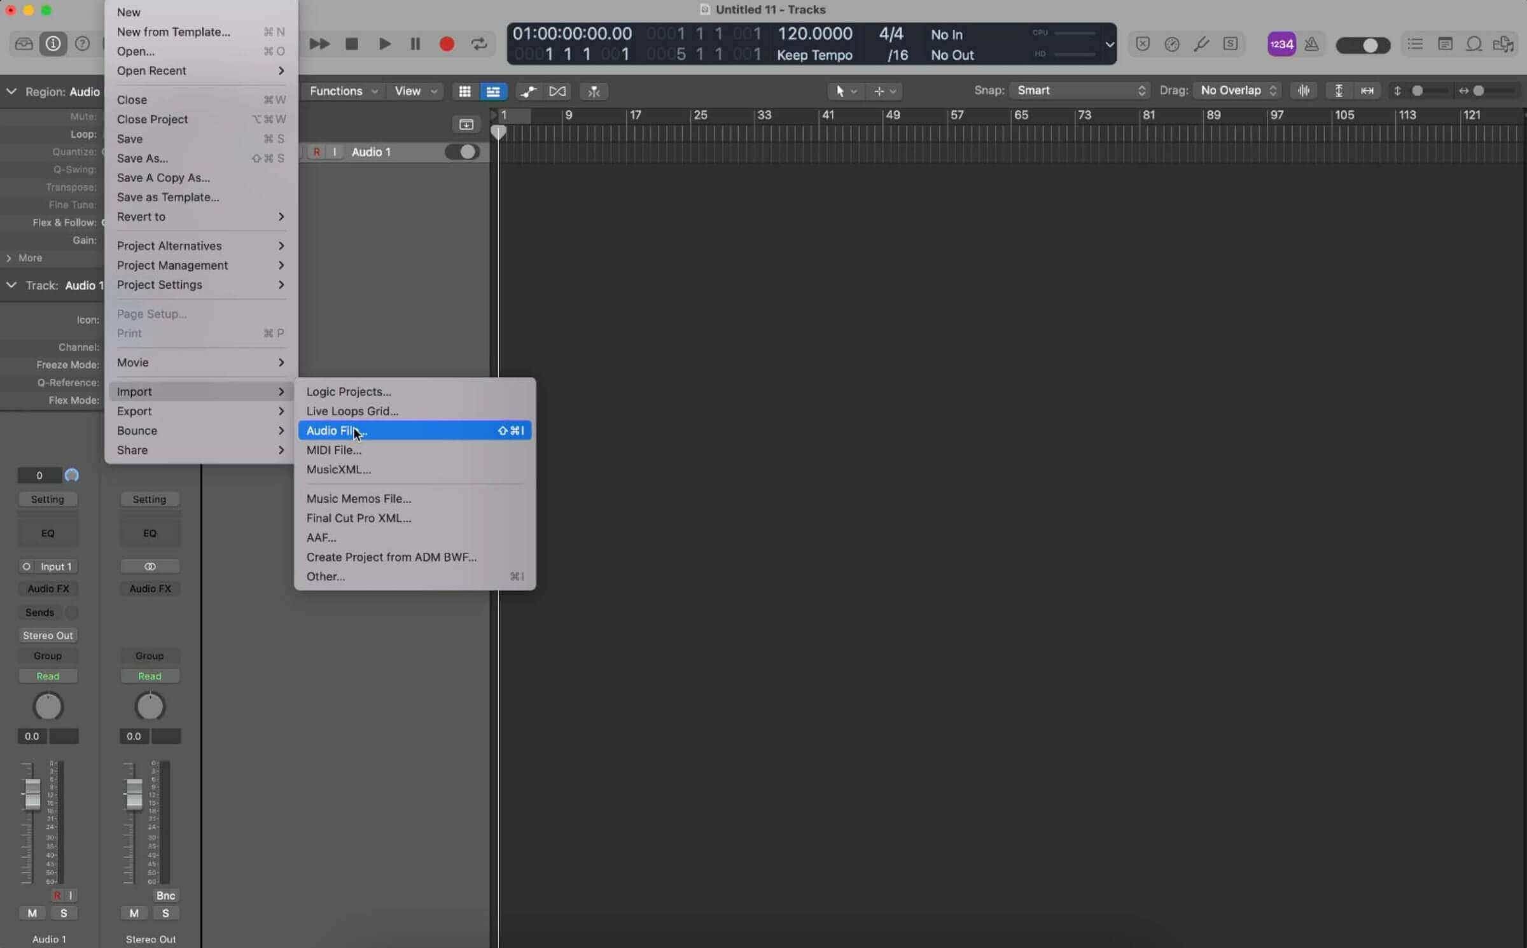The image size is (1527, 948).
Task: Toggle Solo S icon in control bar
Action: tap(1231, 44)
